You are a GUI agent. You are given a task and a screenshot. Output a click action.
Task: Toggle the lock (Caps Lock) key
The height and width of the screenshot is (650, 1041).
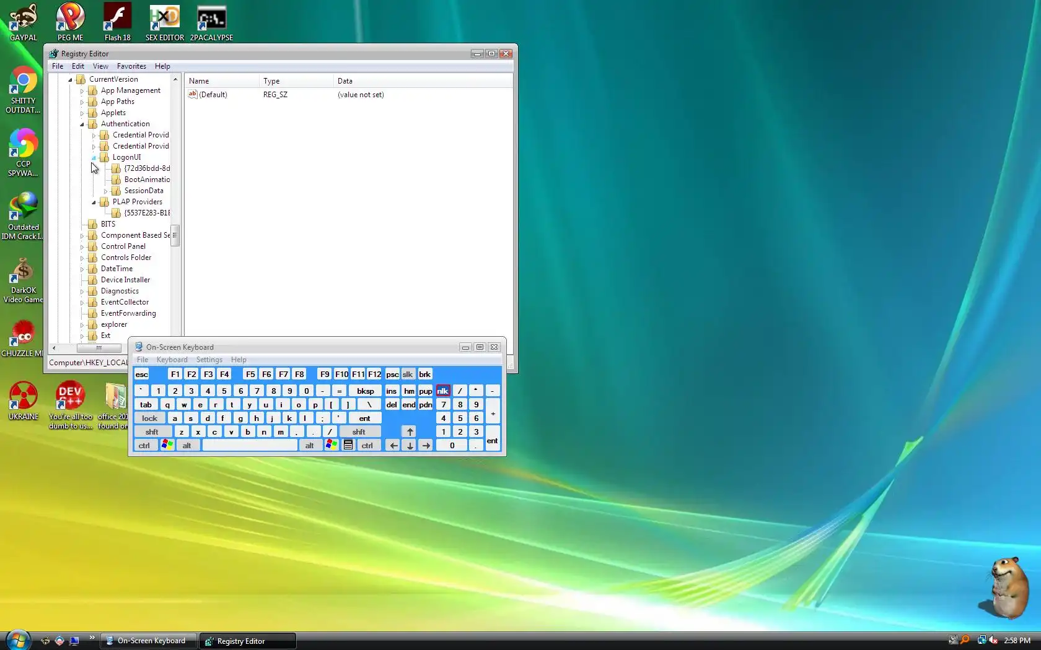[149, 418]
